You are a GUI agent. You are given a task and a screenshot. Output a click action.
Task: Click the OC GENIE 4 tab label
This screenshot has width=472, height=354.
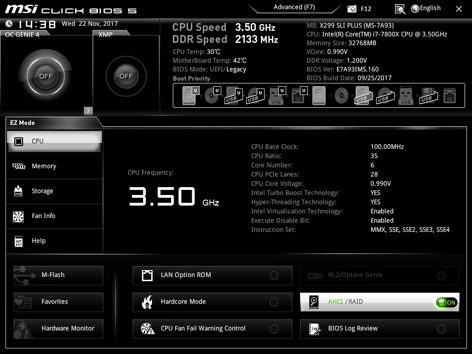pyautogui.click(x=22, y=35)
